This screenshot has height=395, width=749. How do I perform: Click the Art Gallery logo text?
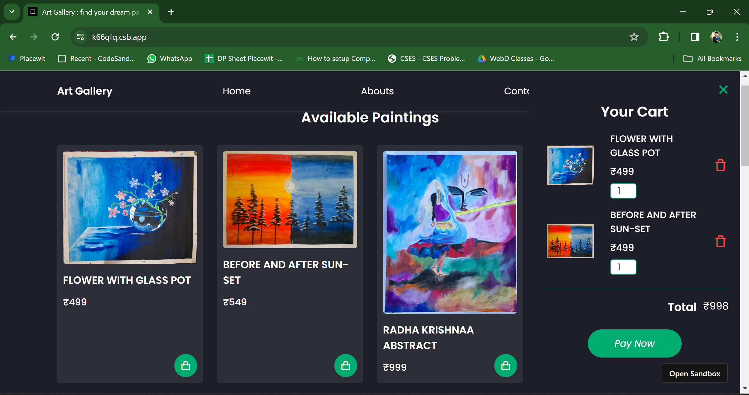pyautogui.click(x=85, y=91)
